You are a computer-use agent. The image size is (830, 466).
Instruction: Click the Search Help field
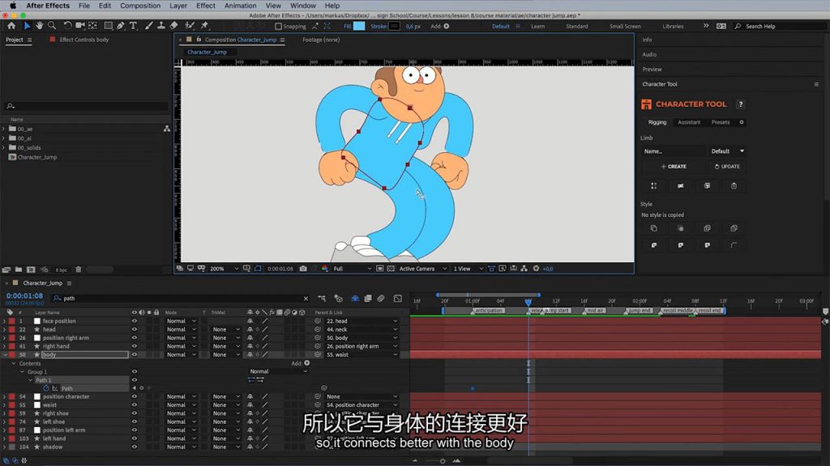(781, 26)
